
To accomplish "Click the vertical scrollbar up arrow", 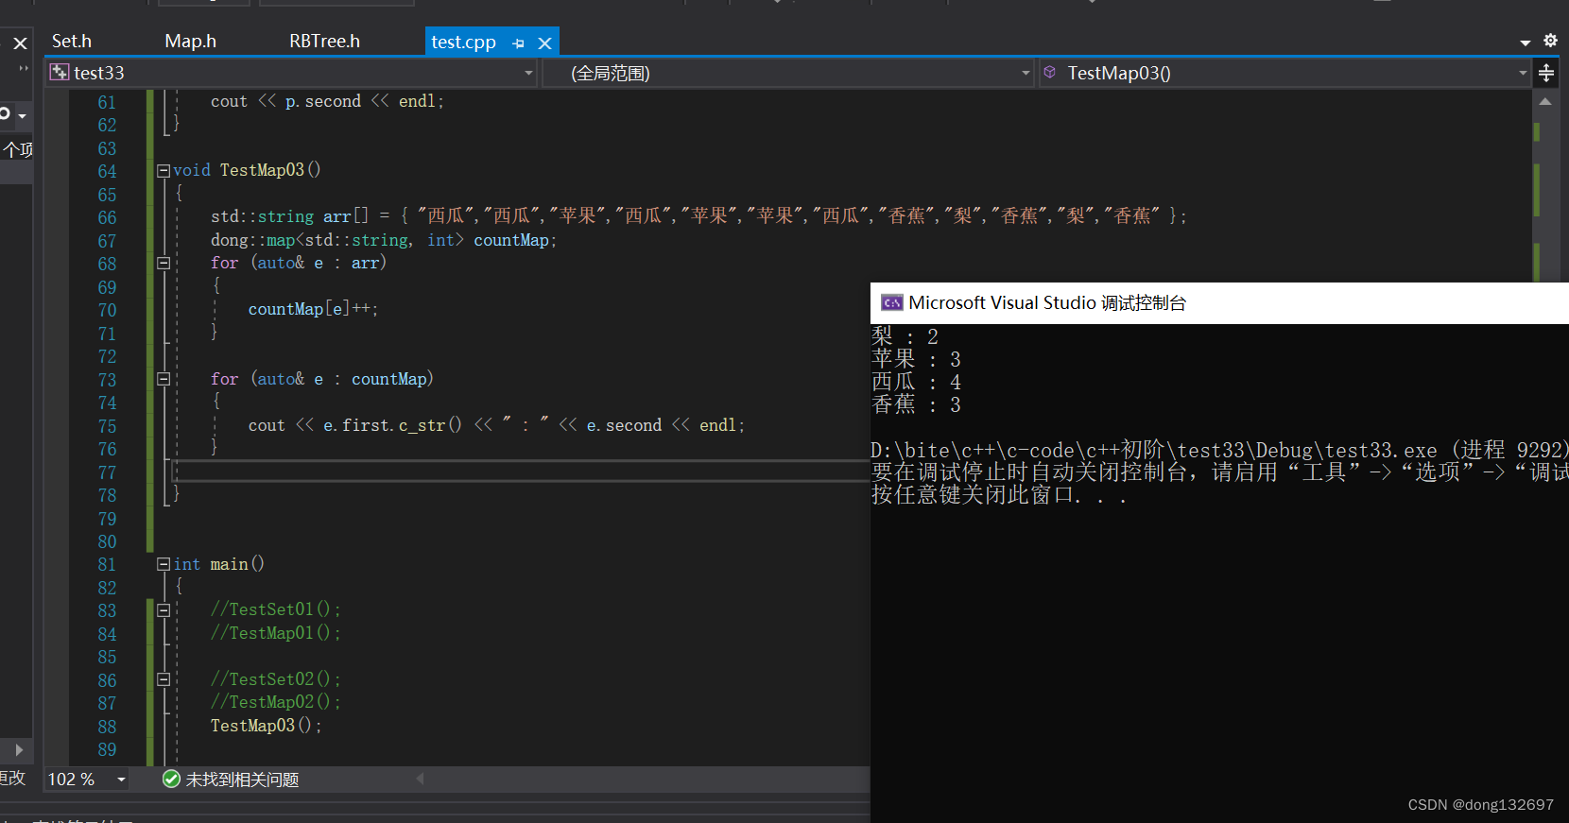I will (x=1545, y=101).
